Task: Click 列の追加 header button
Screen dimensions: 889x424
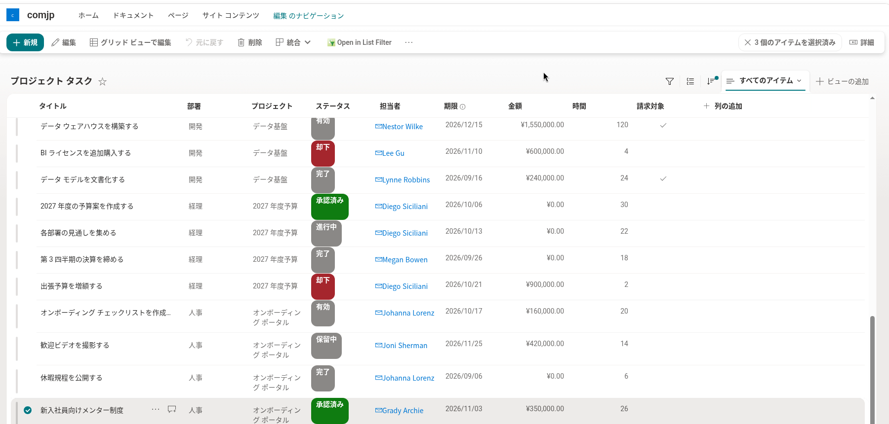Action: tap(723, 106)
